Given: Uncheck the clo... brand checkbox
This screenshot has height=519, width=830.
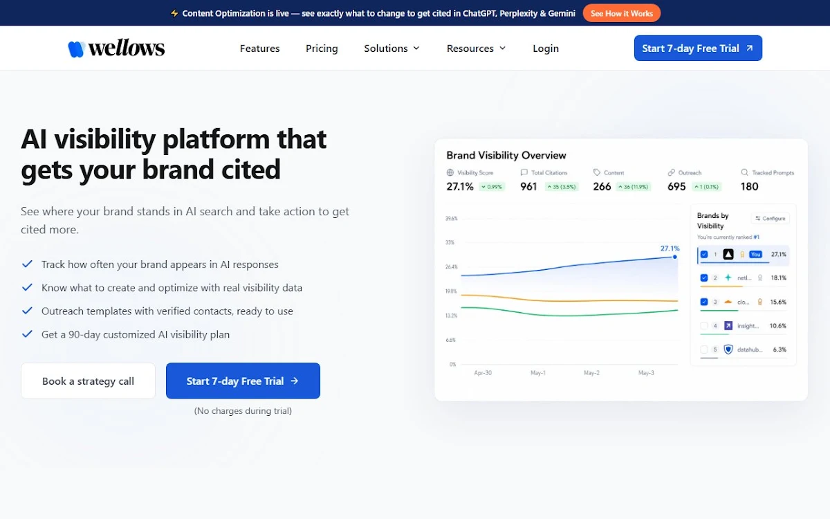Looking at the screenshot, I should (704, 302).
